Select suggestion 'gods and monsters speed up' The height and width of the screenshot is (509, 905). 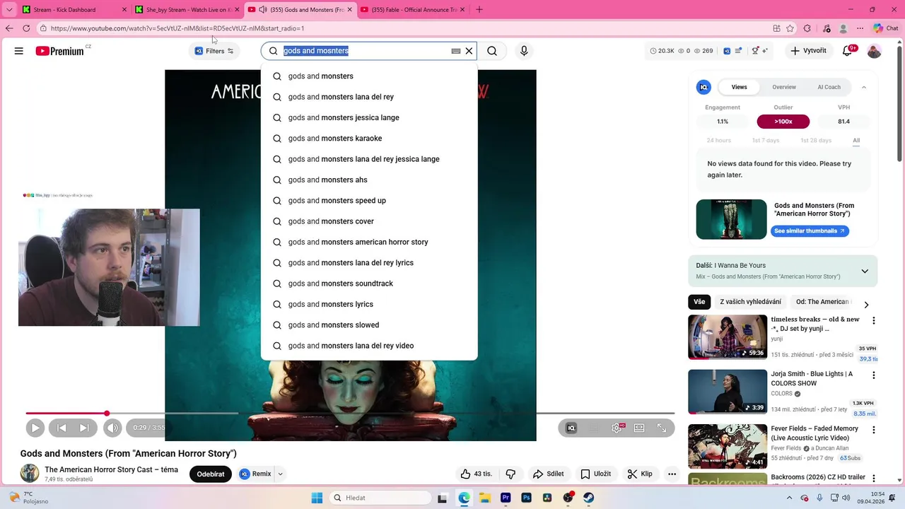point(369,201)
